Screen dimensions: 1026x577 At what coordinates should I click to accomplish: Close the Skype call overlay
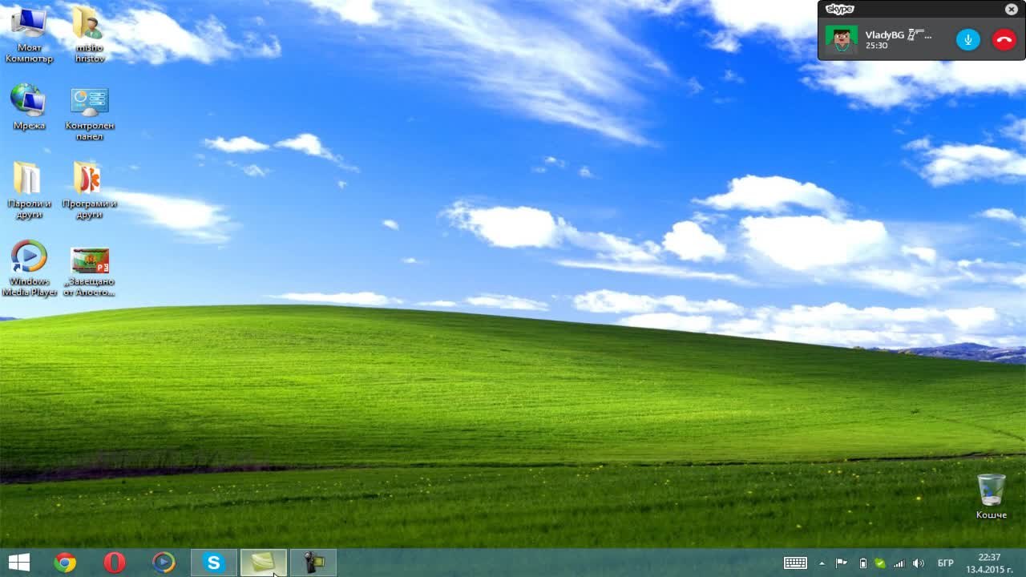click(1011, 10)
